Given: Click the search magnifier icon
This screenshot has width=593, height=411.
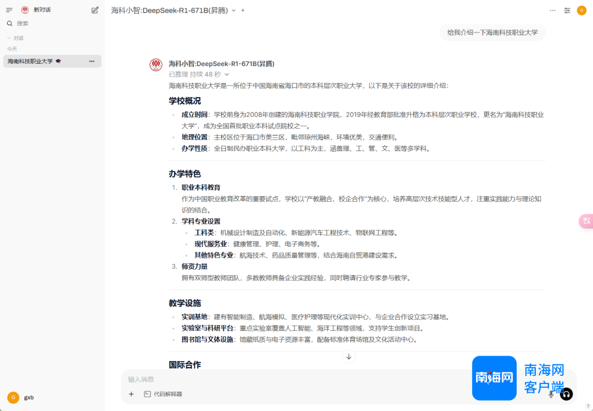Looking at the screenshot, I should [x=9, y=24].
